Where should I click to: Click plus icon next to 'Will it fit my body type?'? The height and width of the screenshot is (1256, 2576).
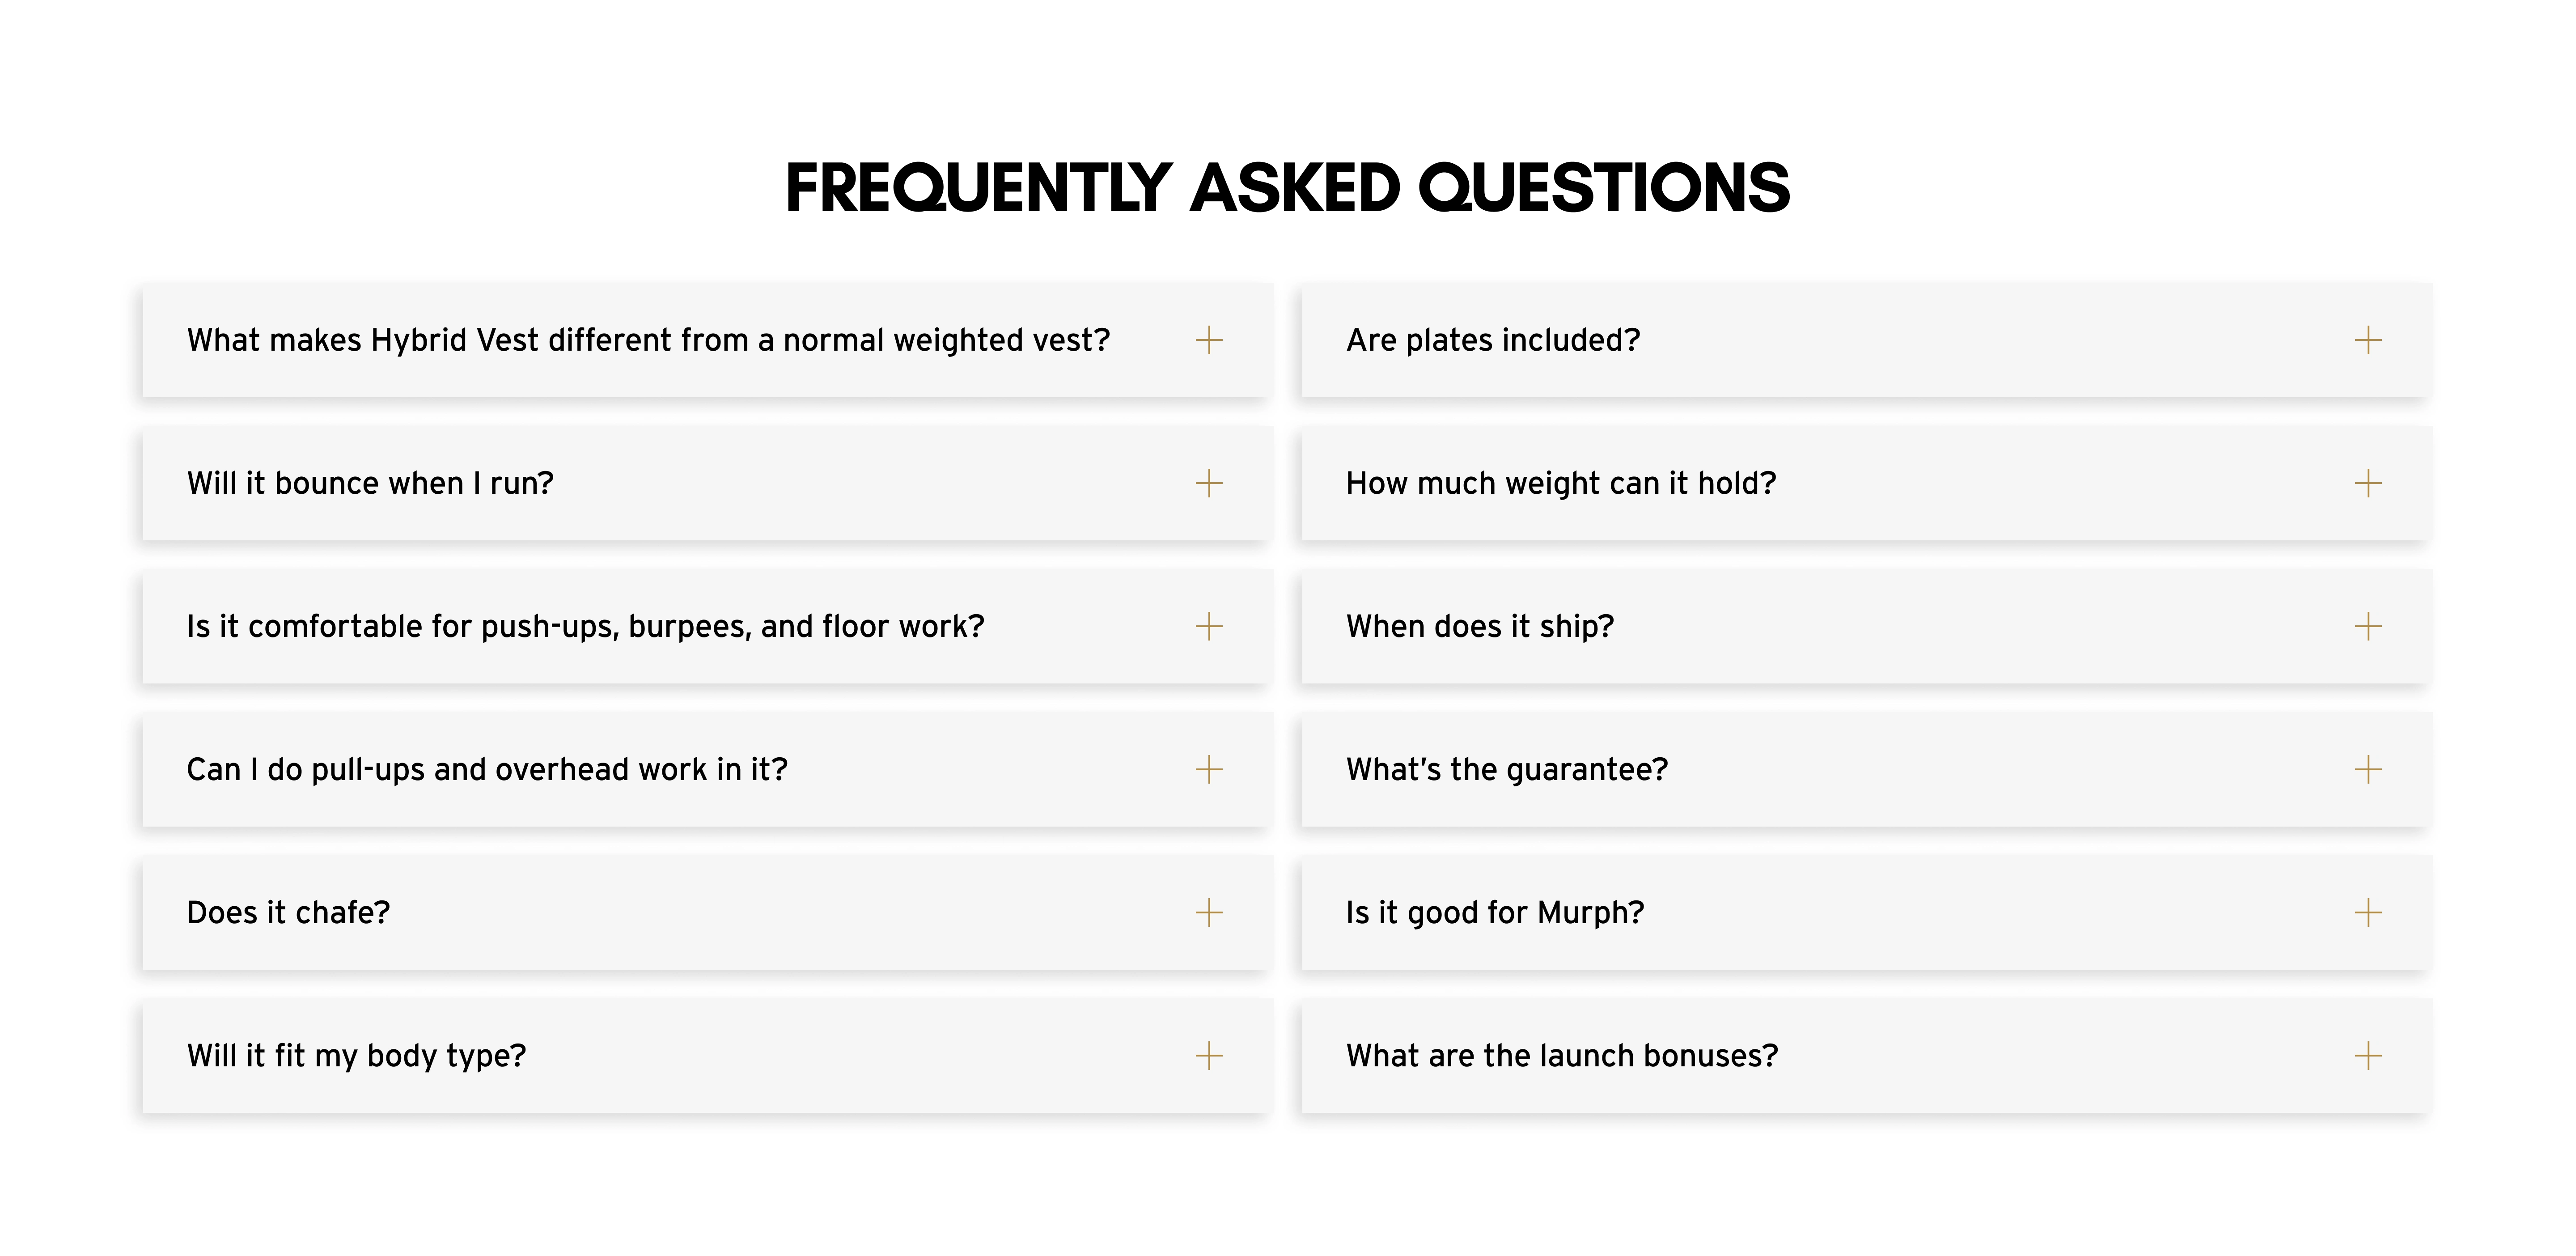[x=1208, y=1055]
